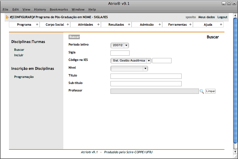238x159 pixels.
Task: Open the Período letivo 2007/2 dropdown
Action: point(120,45)
